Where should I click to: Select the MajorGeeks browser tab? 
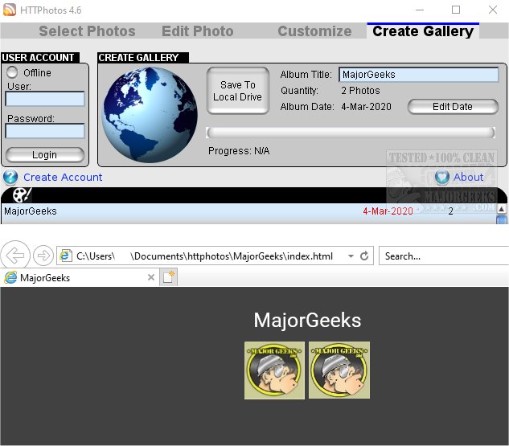click(x=80, y=278)
